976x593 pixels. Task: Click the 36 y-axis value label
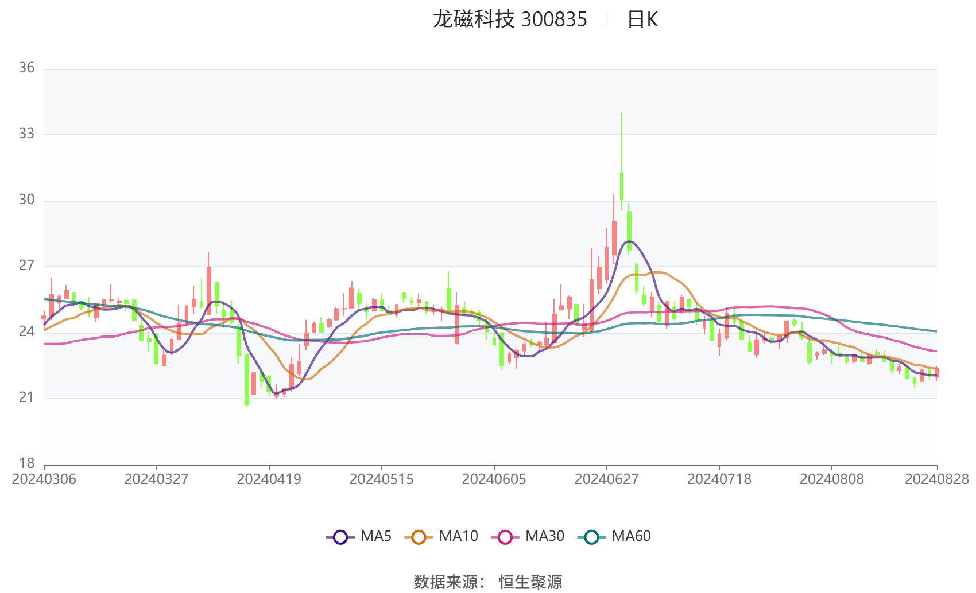coord(26,68)
